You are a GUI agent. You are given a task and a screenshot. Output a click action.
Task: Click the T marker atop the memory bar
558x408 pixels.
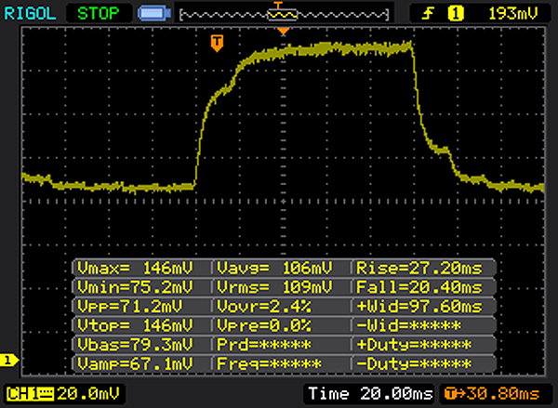click(277, 5)
